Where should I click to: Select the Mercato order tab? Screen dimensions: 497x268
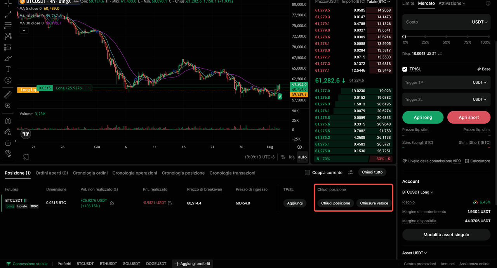pos(426,3)
